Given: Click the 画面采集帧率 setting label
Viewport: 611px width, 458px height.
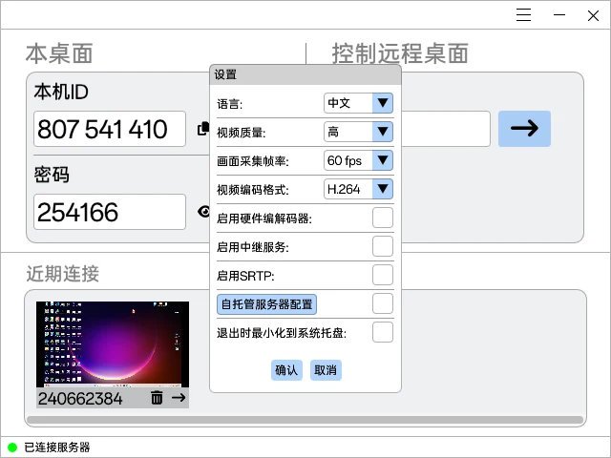Looking at the screenshot, I should 253,161.
